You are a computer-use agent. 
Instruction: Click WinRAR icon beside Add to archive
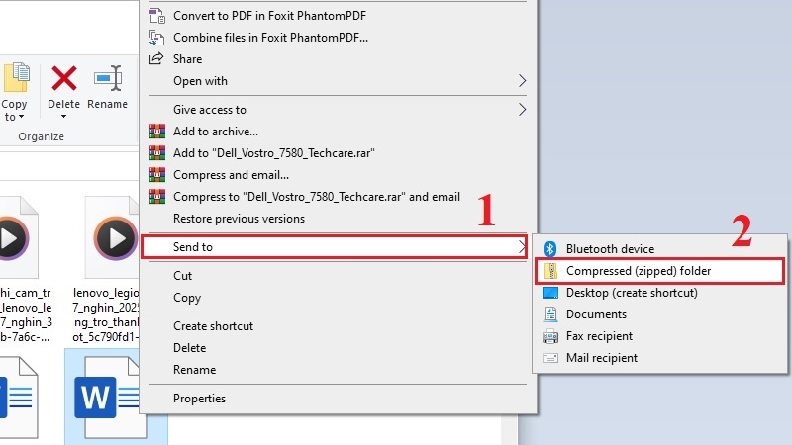click(x=157, y=132)
